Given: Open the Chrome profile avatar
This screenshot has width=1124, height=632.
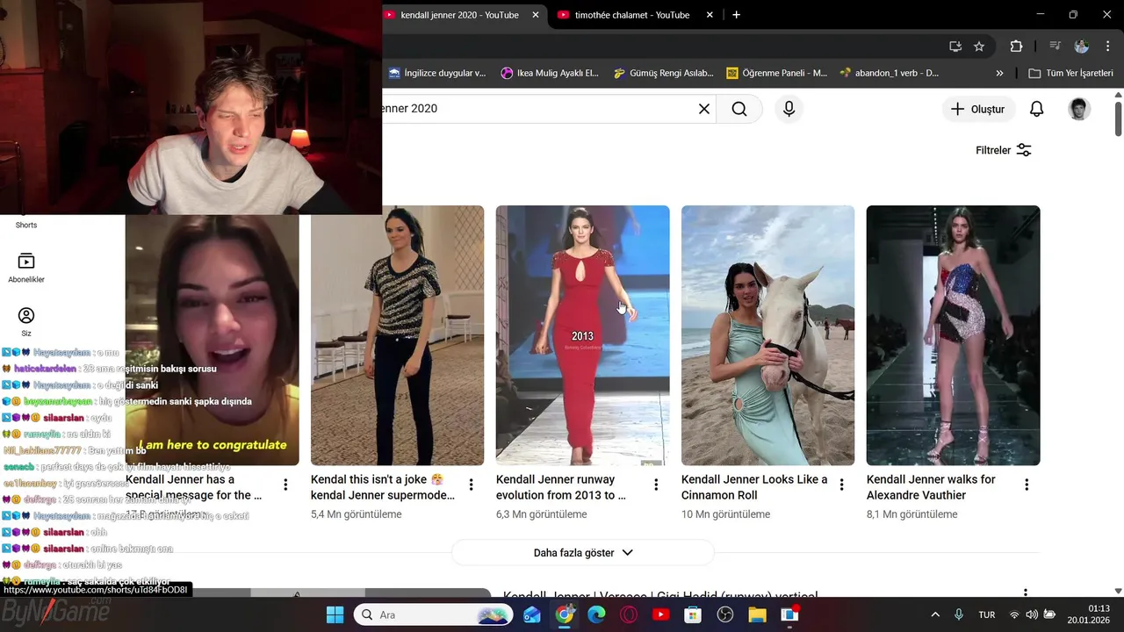Looking at the screenshot, I should click(x=1082, y=47).
